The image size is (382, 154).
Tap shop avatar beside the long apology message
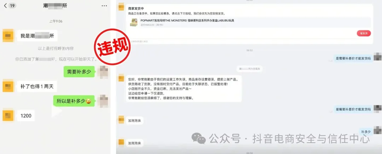(121, 78)
